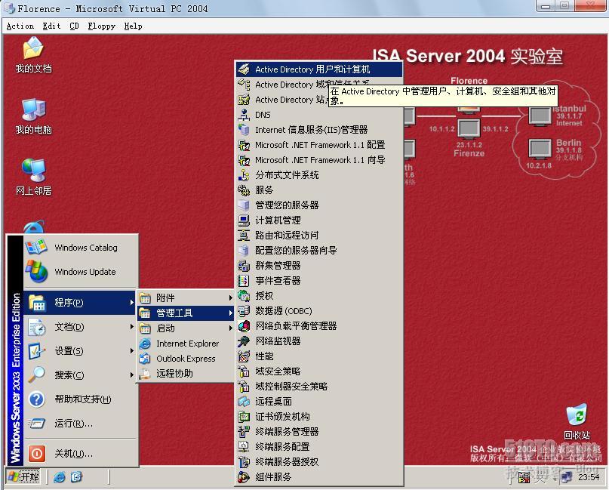The height and width of the screenshot is (490, 609).
Task: Click the Certification Authority (证书颁发机构) icon
Action: [x=244, y=417]
